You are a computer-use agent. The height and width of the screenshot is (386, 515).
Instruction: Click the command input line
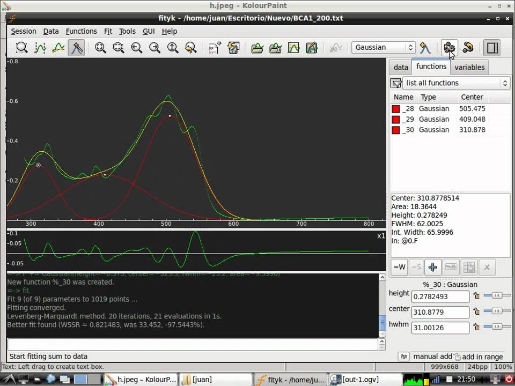(193, 344)
